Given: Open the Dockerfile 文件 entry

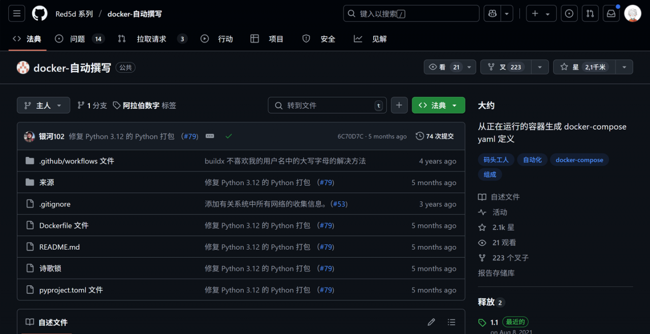Looking at the screenshot, I should pos(64,225).
